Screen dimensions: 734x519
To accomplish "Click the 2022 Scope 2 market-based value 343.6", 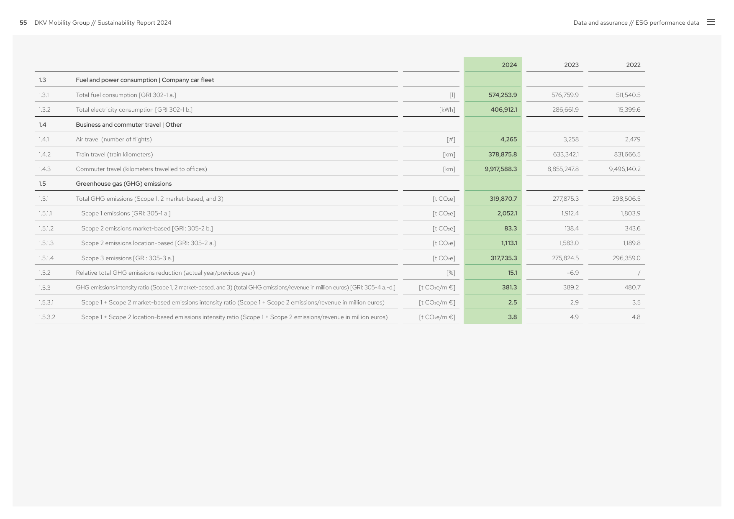I will 634,228.
